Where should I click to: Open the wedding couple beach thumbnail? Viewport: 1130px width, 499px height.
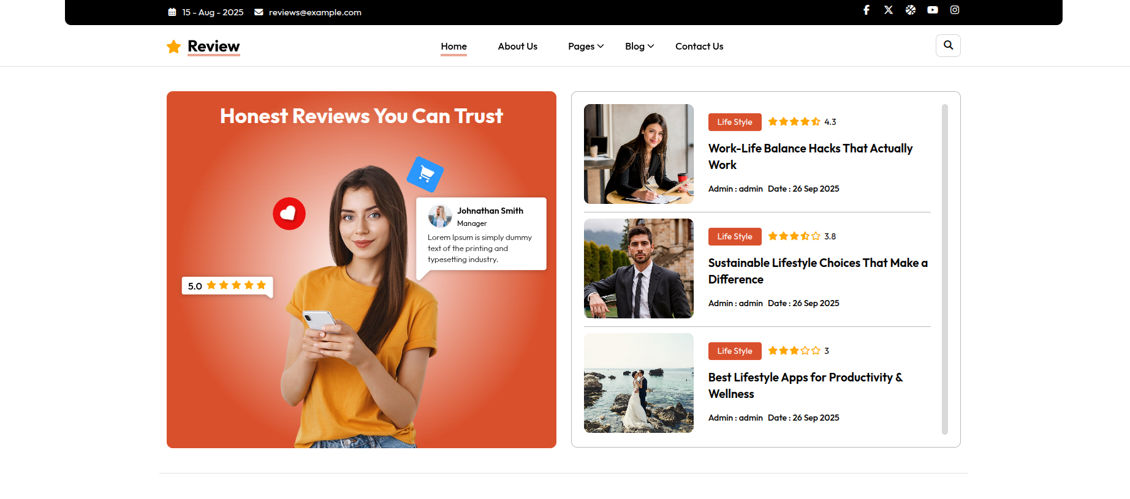[639, 383]
